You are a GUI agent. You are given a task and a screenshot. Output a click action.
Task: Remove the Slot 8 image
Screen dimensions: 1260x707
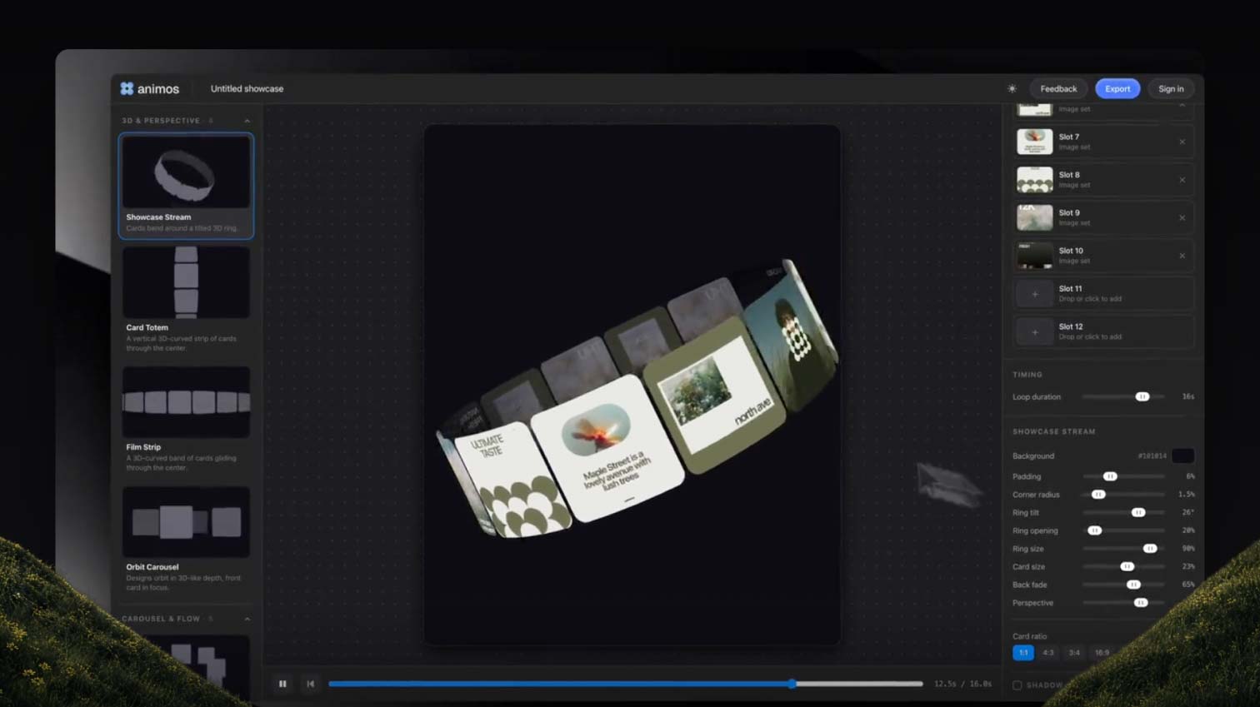pyautogui.click(x=1182, y=180)
